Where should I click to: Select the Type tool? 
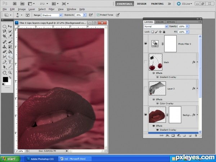10,62
